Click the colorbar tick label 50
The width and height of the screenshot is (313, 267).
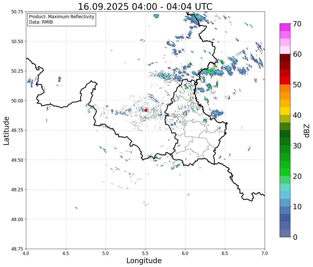(x=297, y=85)
